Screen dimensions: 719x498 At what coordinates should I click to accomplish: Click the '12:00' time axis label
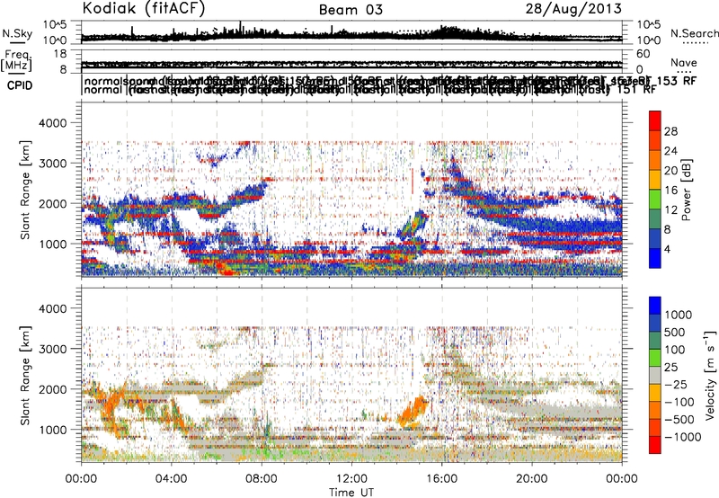[x=351, y=479]
